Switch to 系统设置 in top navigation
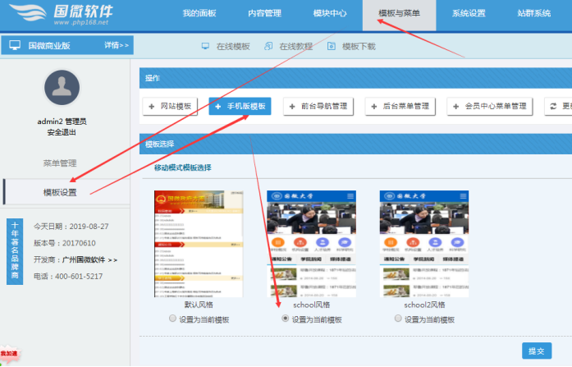572x367 pixels. pyautogui.click(x=469, y=14)
